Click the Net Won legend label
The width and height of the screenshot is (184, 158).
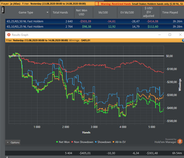tap(64, 142)
